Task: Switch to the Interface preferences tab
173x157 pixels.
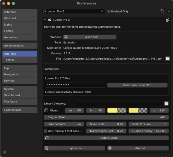Action: pos(20,12)
